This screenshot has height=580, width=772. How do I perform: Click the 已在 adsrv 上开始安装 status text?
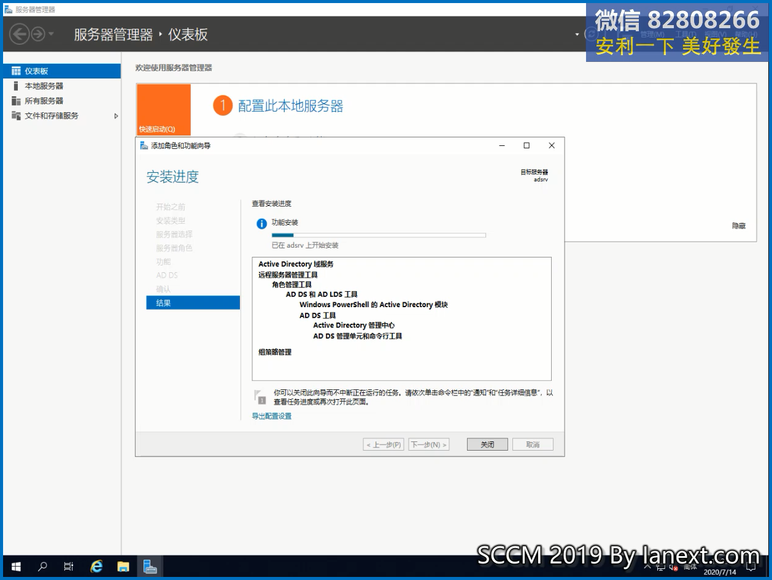click(x=305, y=245)
